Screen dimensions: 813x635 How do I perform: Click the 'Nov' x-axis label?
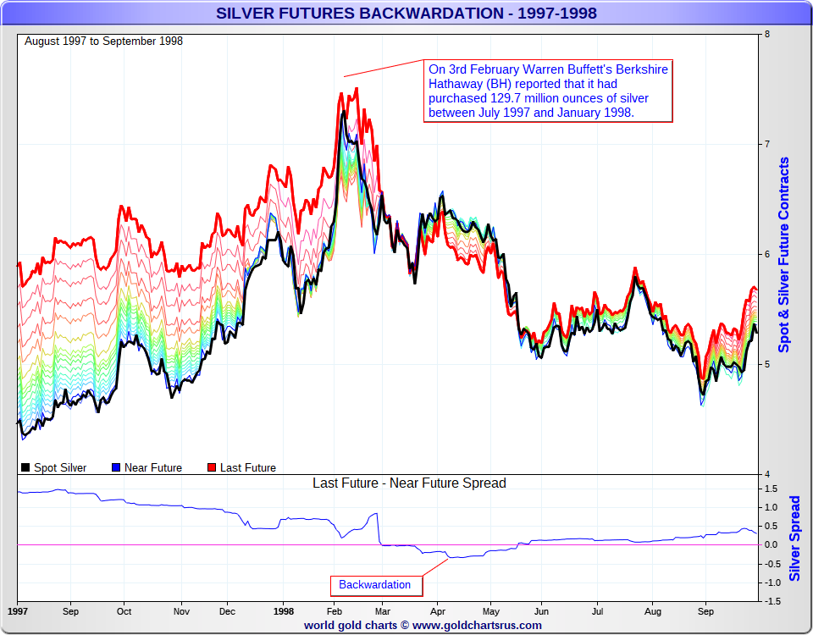(x=181, y=611)
